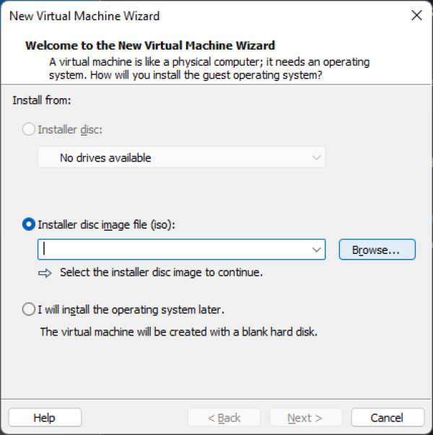Click inside the ISO file path text field

tap(173, 250)
